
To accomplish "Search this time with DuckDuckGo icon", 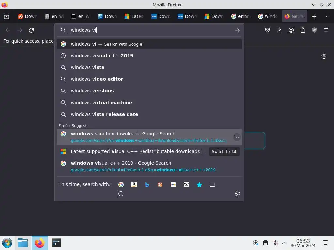I will pos(160,185).
